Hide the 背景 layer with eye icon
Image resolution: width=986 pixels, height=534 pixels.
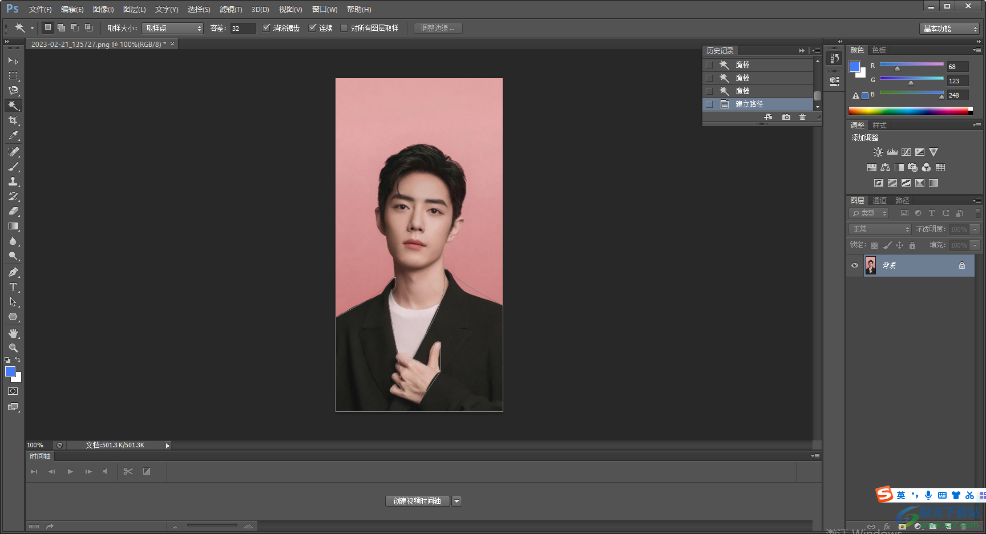(x=855, y=265)
